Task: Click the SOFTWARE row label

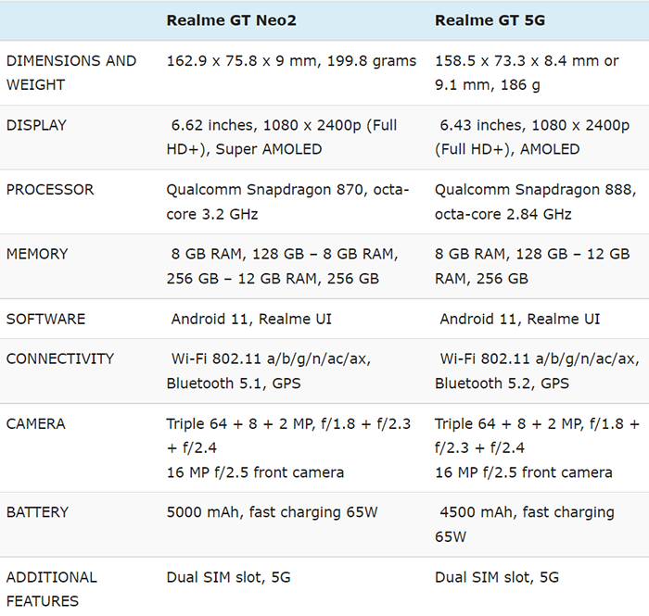Action: [x=45, y=319]
